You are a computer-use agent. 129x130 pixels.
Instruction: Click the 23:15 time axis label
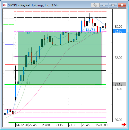(x=59, y=125)
